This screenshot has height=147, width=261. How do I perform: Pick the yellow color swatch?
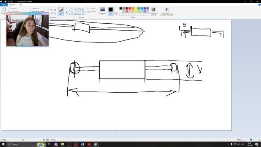[x=136, y=8]
